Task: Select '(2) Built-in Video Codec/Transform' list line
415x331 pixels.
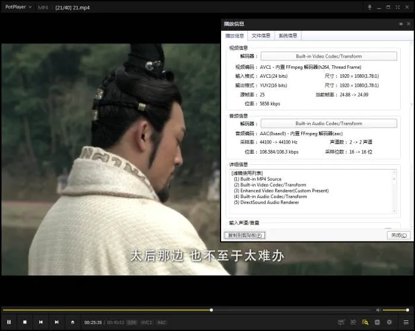Action: pyautogui.click(x=270, y=185)
